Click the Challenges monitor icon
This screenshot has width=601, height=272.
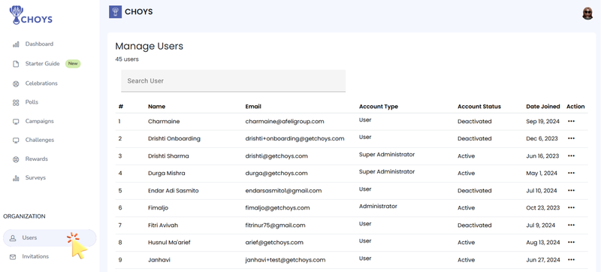click(x=16, y=141)
